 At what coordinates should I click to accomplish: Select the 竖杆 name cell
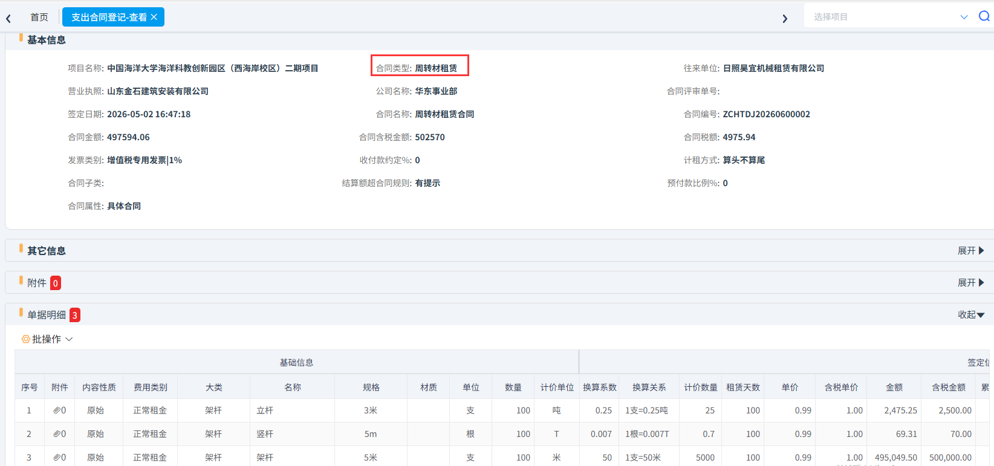point(292,434)
